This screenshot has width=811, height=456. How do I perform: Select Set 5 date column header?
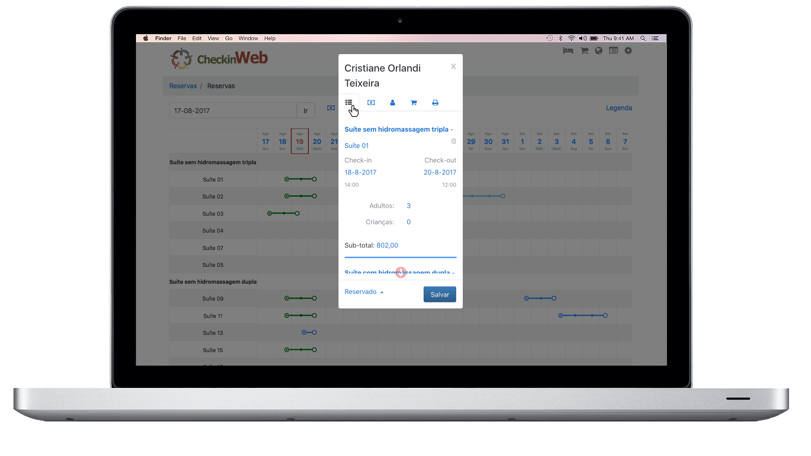[591, 141]
